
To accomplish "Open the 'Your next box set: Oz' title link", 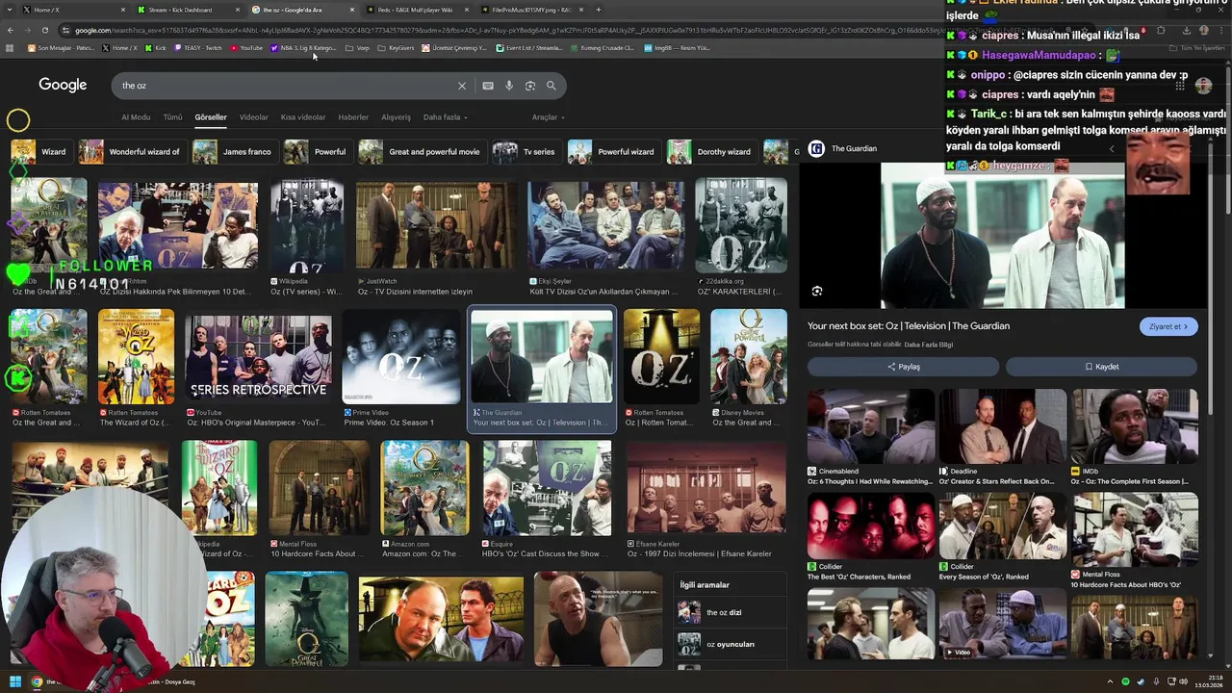I will (909, 326).
